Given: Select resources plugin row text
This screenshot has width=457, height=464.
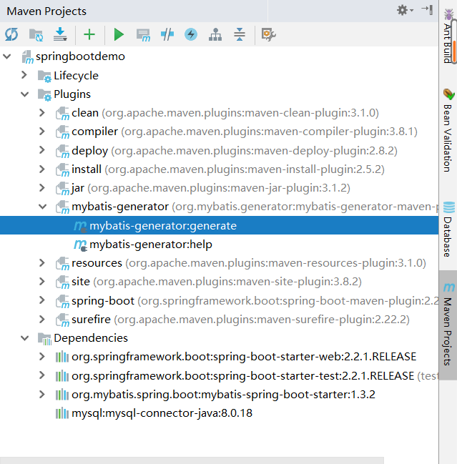Looking at the screenshot, I should point(249,263).
